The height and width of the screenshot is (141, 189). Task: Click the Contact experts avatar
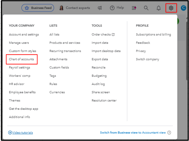click(x=61, y=8)
